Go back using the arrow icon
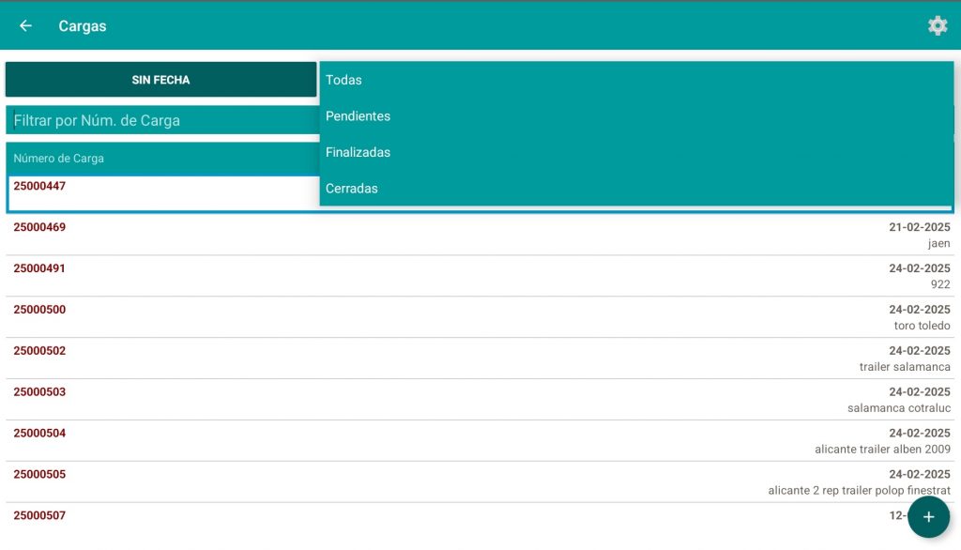This screenshot has width=961, height=550. [x=25, y=26]
